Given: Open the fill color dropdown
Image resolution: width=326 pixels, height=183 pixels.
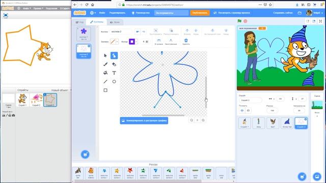Looking at the screenshot, I should click(x=117, y=42).
